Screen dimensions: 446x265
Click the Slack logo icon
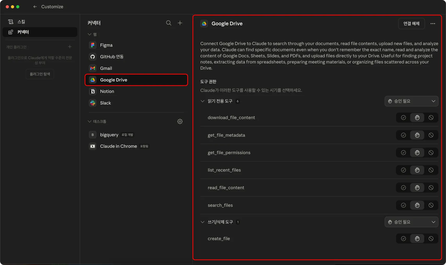point(93,103)
